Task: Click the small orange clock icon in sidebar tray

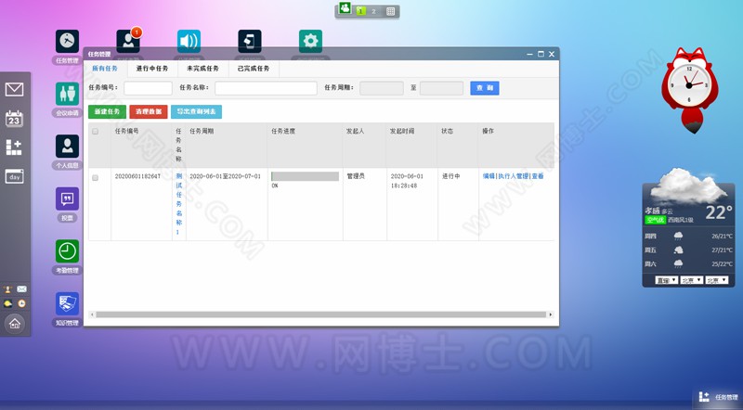Action: (21, 303)
